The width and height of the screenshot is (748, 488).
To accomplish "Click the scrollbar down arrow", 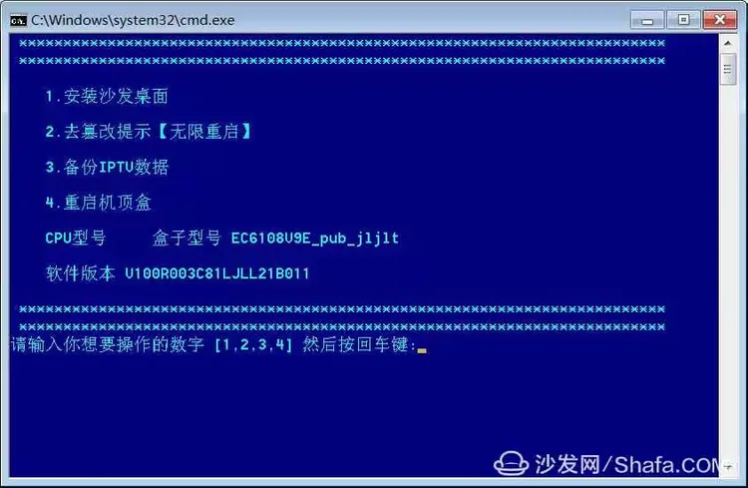I will pyautogui.click(x=727, y=467).
